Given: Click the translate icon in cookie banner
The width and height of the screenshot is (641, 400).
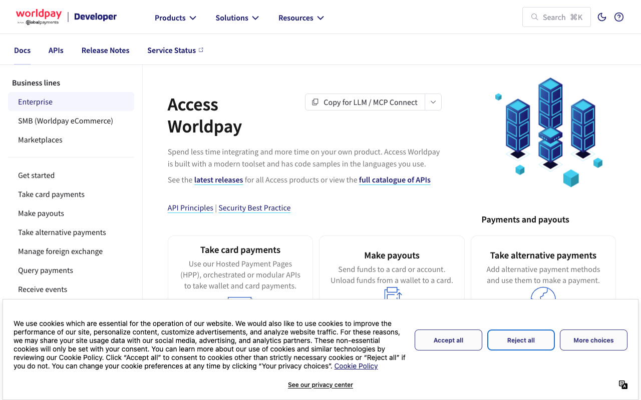Looking at the screenshot, I should point(623,384).
